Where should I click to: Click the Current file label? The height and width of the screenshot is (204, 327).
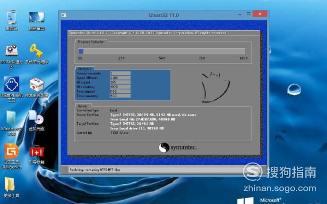pos(84,133)
